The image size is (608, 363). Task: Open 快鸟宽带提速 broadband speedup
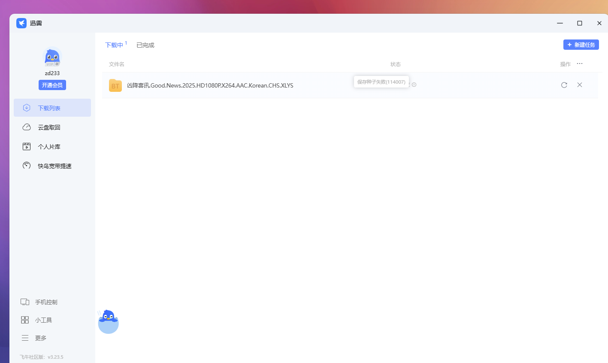(52, 166)
